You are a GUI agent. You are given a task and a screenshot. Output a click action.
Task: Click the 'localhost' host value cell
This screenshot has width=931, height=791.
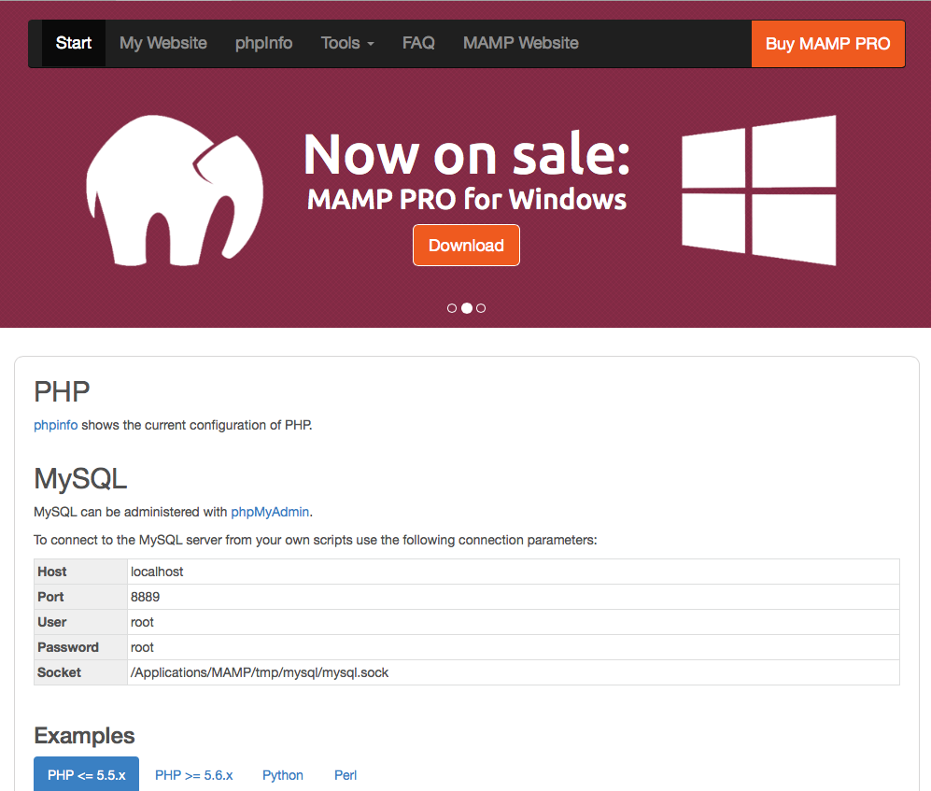(x=514, y=572)
